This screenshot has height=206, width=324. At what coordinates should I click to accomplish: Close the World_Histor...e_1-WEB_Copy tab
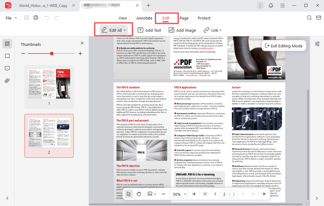click(74, 6)
